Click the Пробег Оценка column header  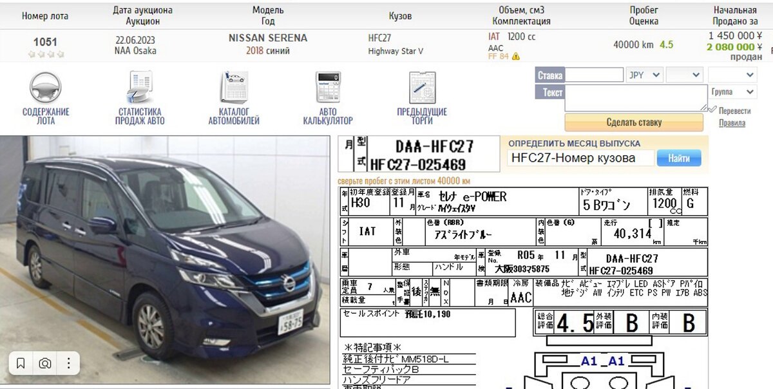click(x=644, y=15)
